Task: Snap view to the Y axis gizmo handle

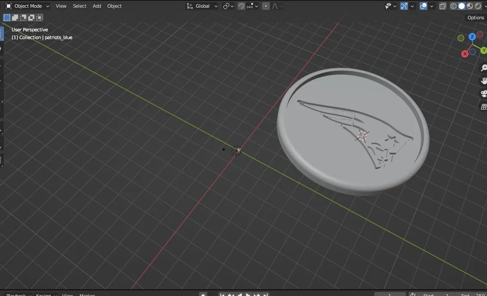Action: 484,50
